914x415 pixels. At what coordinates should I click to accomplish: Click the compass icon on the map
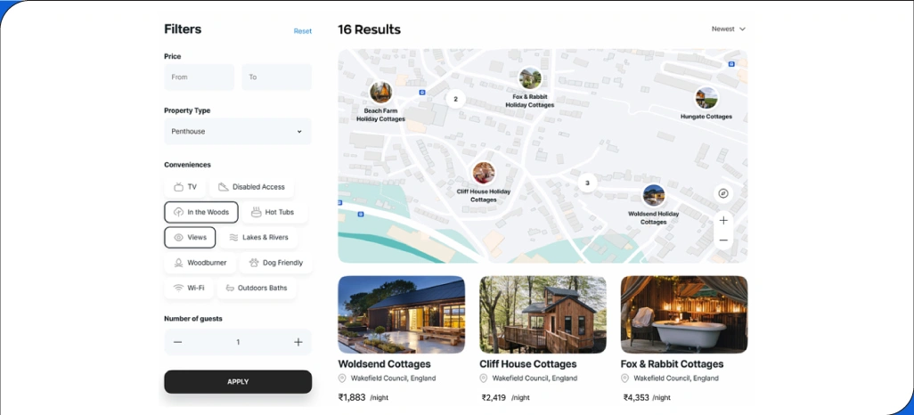click(723, 193)
